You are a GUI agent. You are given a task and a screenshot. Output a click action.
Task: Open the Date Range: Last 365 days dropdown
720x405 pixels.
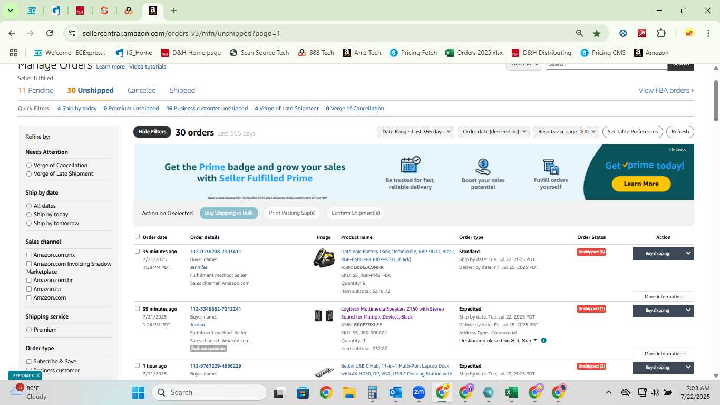point(416,132)
